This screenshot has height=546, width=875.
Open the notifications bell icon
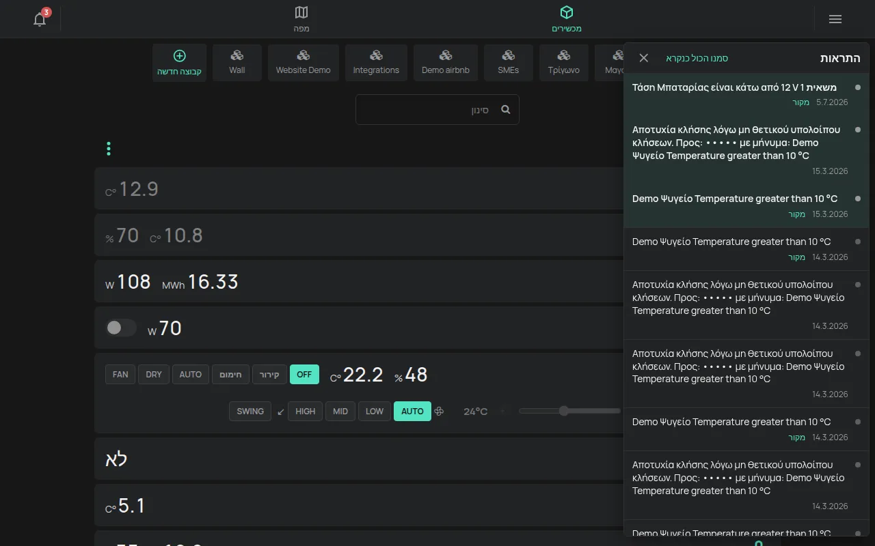(x=40, y=19)
